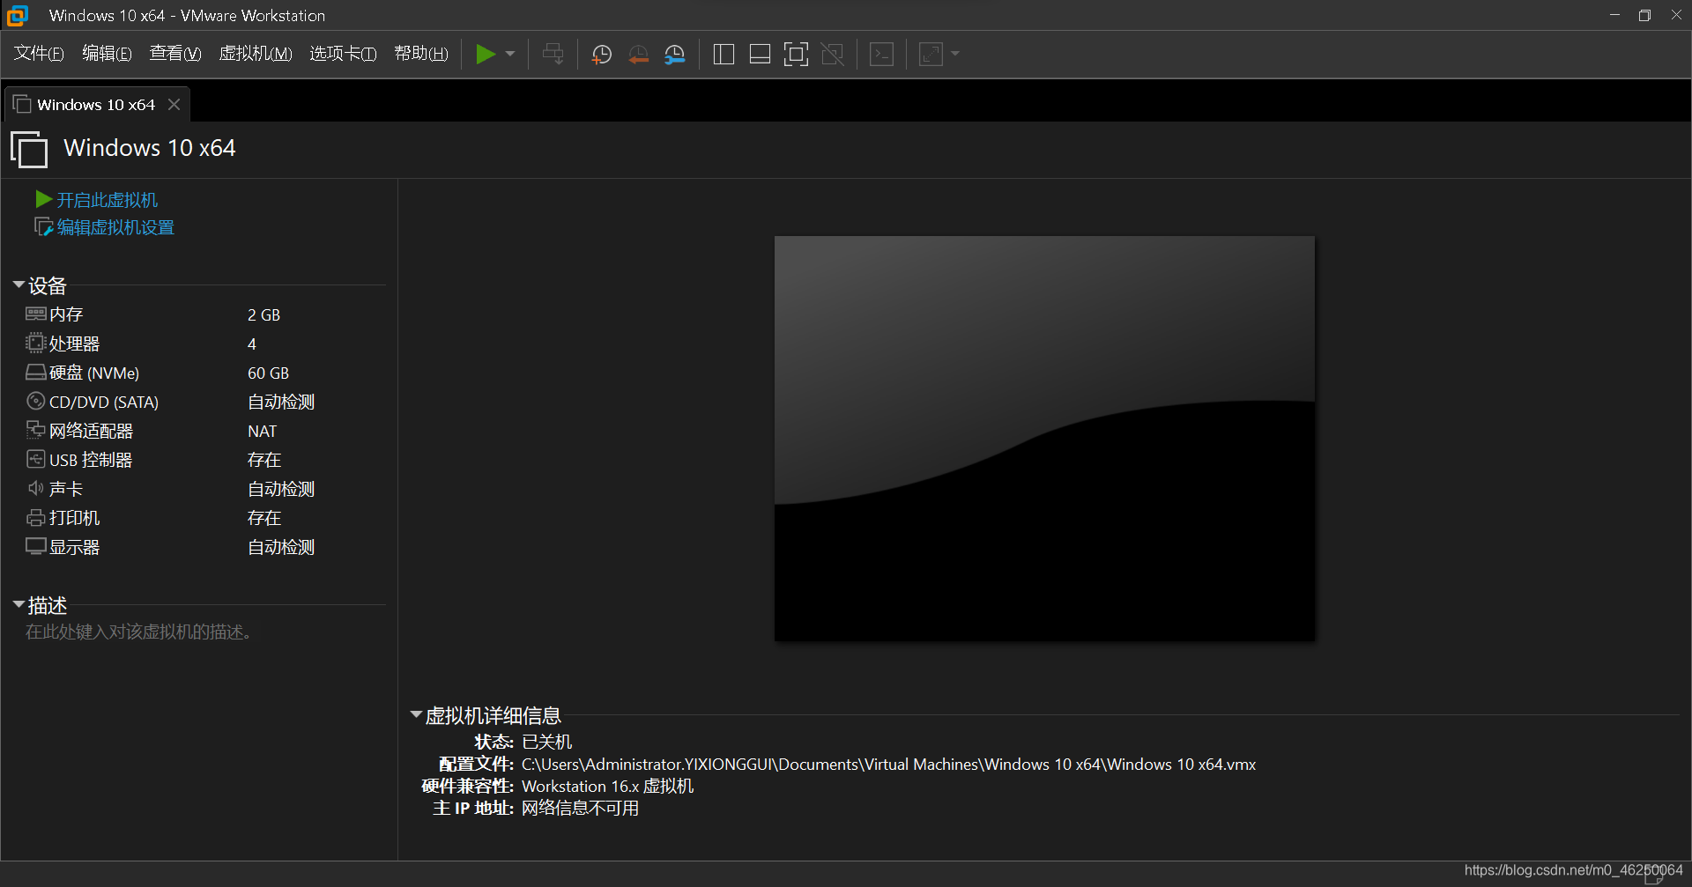Viewport: 1692px width, 887px height.
Task: Click the 显示器 monitor icon
Action: (x=35, y=547)
